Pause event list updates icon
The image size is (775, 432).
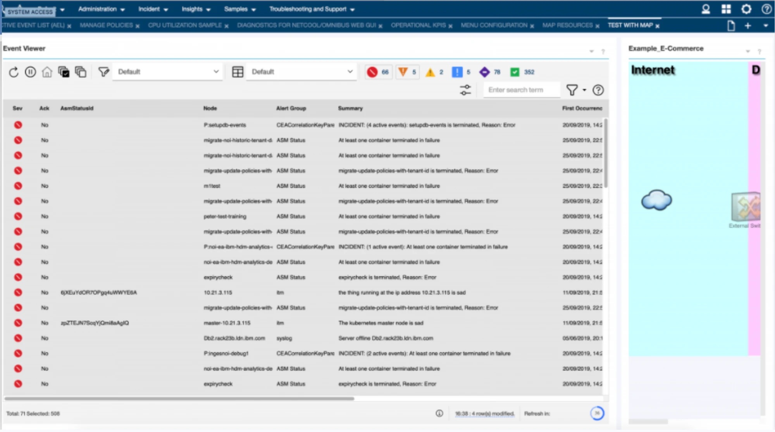30,72
